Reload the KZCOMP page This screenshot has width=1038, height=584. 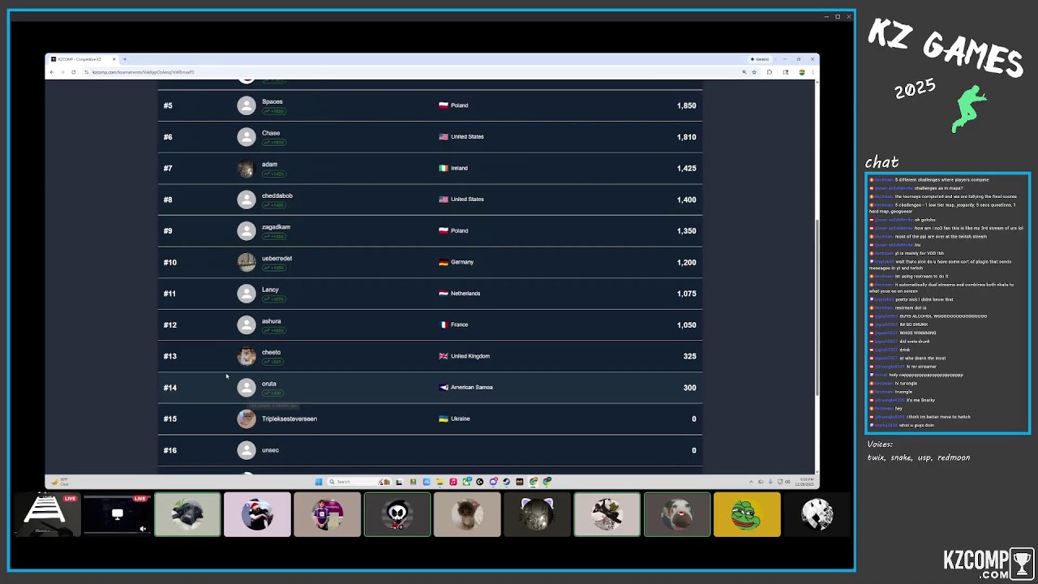pyautogui.click(x=73, y=72)
